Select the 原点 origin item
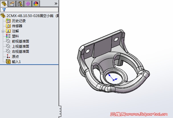The width and height of the screenshot is (173, 118). point(15,56)
